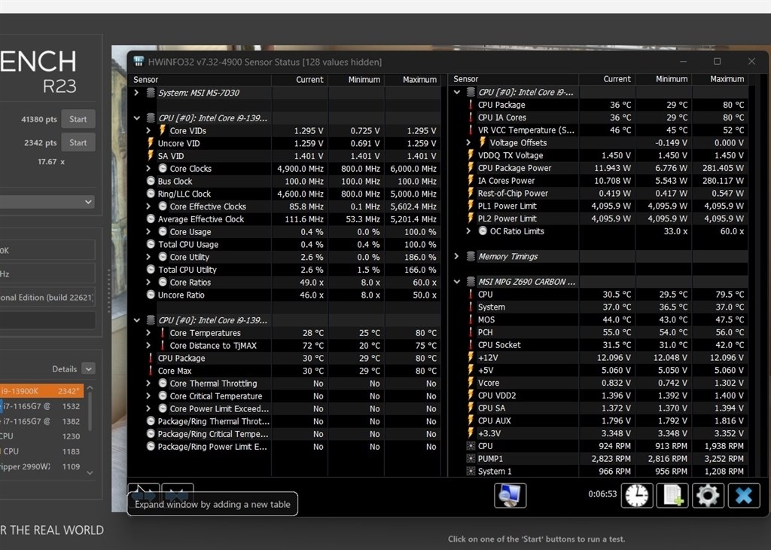Click lightning icon beside +12V
The height and width of the screenshot is (550, 771).
pos(471,357)
